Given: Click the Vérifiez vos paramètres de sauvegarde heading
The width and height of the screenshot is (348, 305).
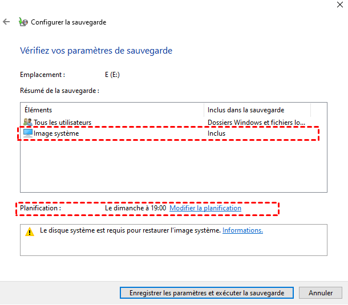Looking at the screenshot, I should [x=96, y=51].
